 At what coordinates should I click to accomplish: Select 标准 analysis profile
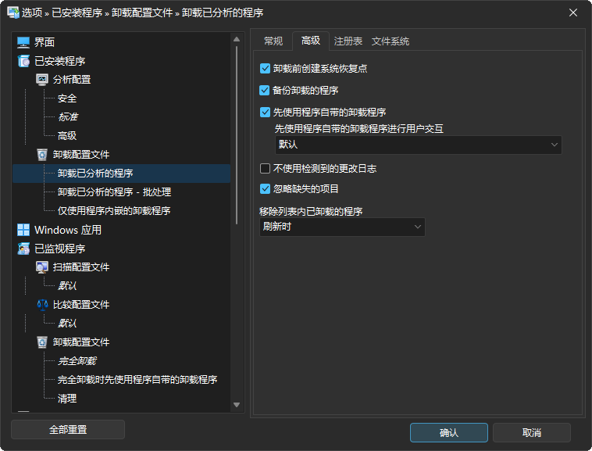(x=68, y=117)
